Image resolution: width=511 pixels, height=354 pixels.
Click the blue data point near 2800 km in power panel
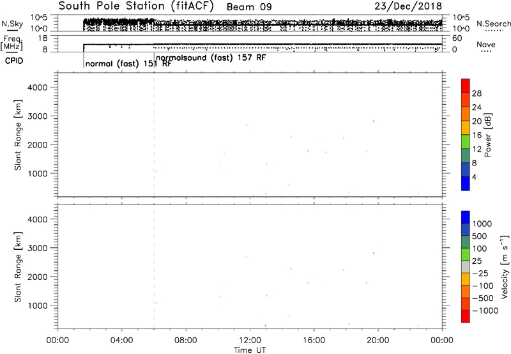374,121
